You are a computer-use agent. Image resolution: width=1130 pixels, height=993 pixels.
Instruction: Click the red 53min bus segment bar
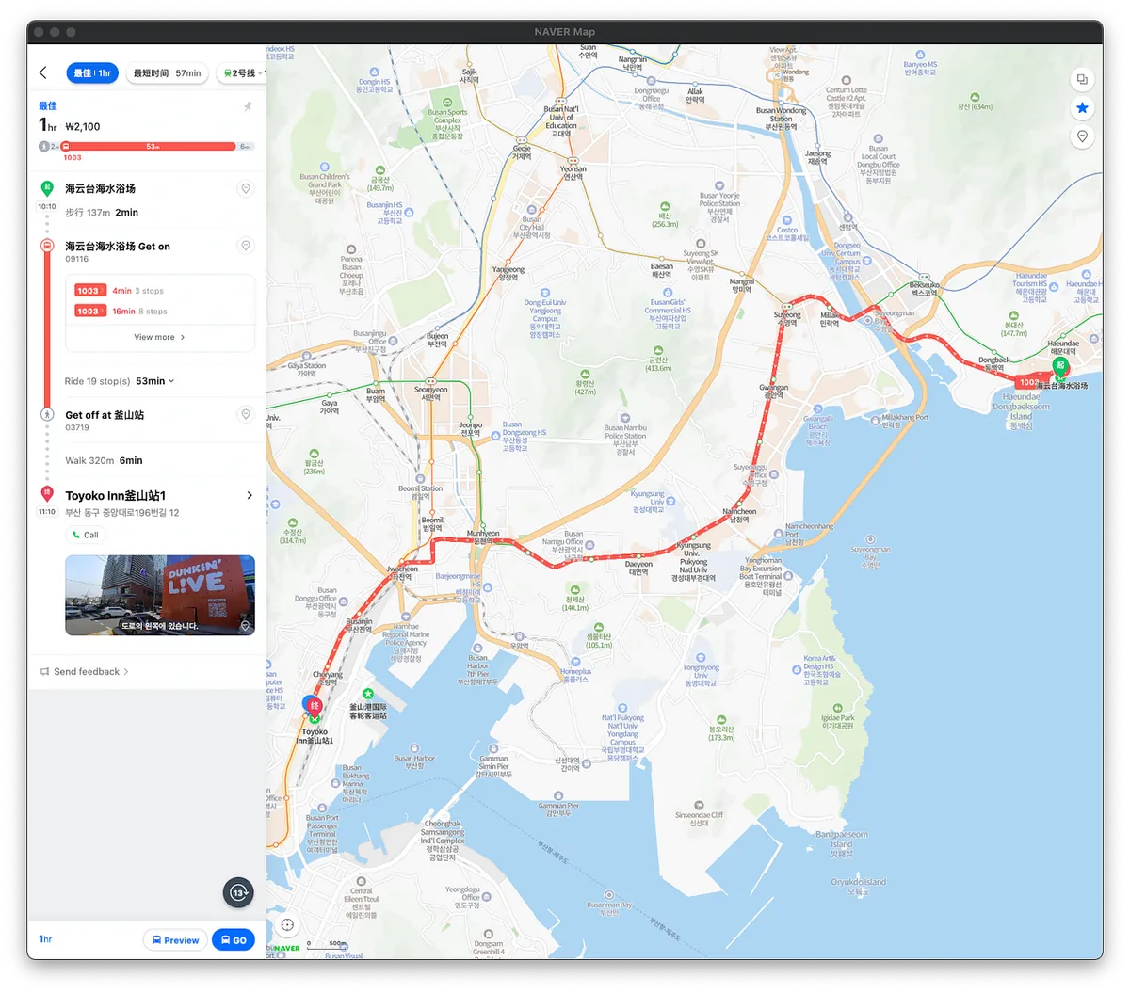tap(149, 146)
